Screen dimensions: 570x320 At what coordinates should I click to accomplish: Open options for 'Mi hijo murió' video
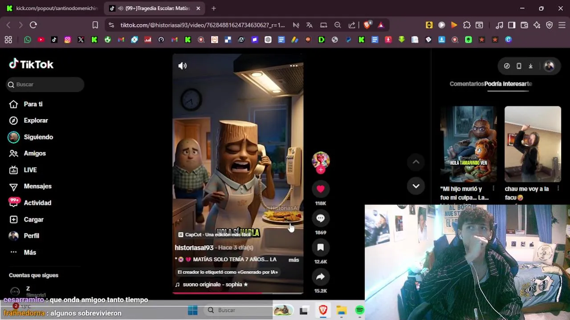point(493,189)
